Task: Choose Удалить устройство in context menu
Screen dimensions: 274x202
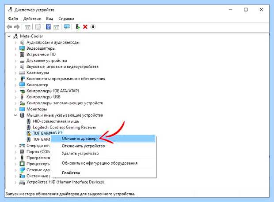Action: click(103, 154)
